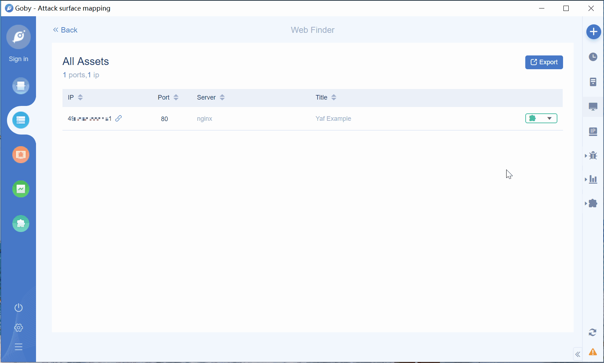Open the Scan section in the sidebar

21,86
